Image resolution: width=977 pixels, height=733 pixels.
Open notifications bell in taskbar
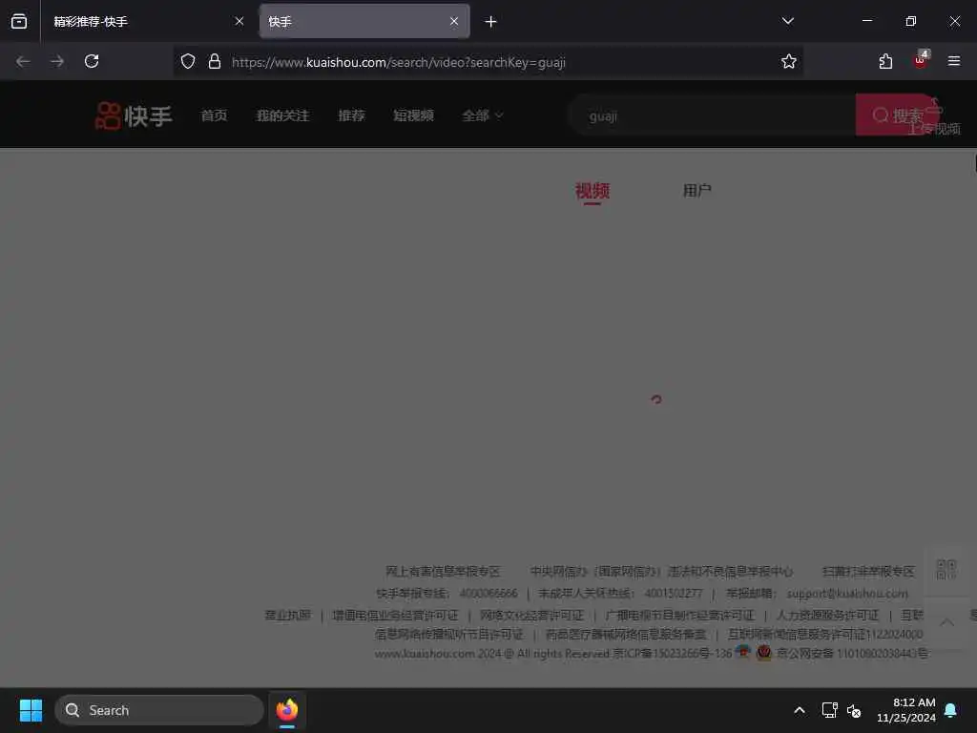coord(951,710)
